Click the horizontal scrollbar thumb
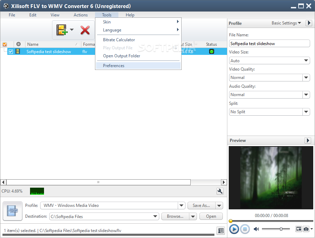This screenshot has width=315, height=238. [x=98, y=182]
